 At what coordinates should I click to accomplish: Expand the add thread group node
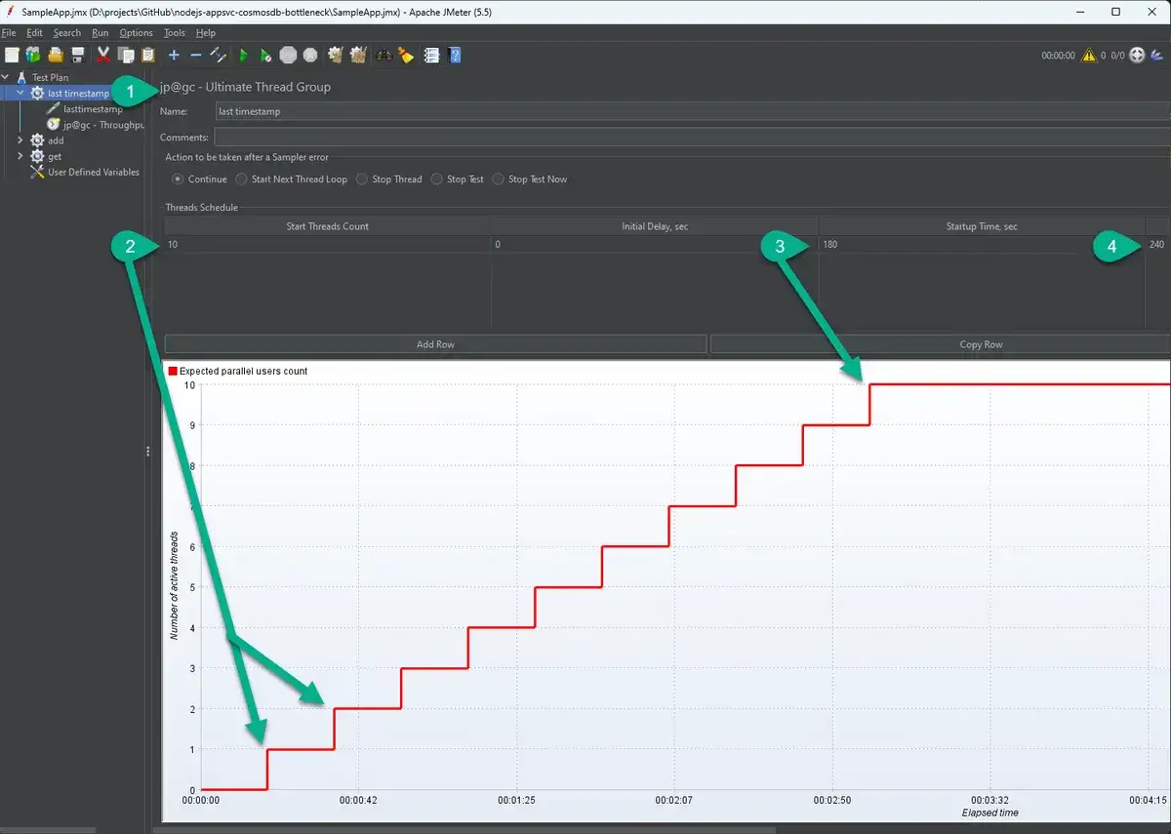20,140
